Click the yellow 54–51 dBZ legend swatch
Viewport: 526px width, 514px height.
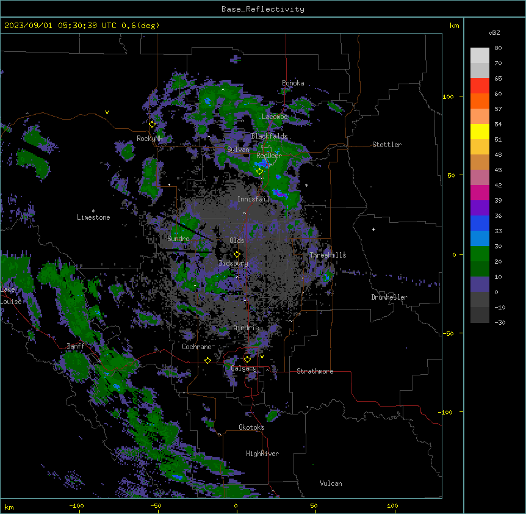click(480, 131)
